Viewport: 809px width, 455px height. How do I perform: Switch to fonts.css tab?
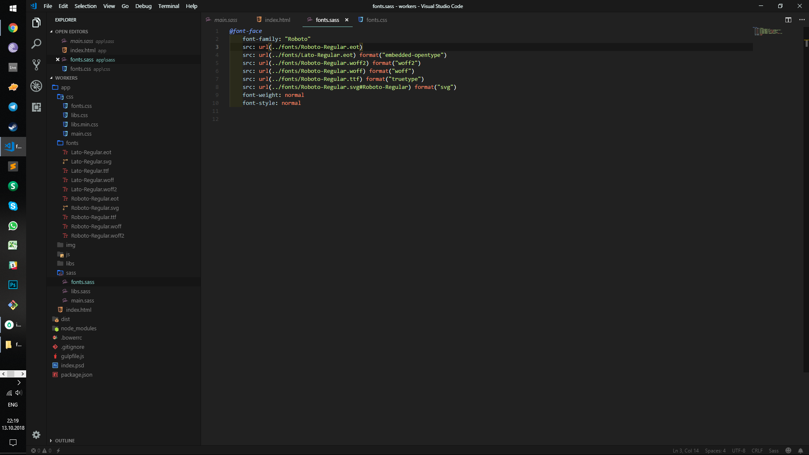tap(377, 20)
